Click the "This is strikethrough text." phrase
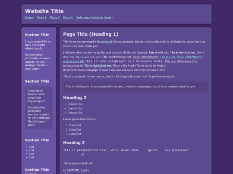The height and width of the screenshot is (174, 233). pos(117,57)
